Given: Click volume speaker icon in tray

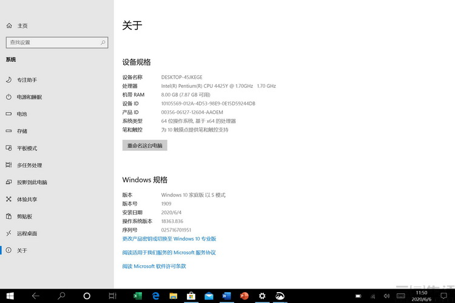Looking at the screenshot, I should click(386, 296).
